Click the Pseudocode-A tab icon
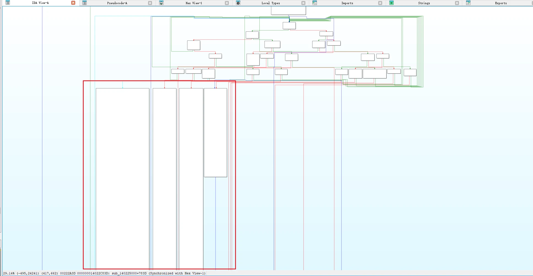The width and height of the screenshot is (533, 276). 85,3
